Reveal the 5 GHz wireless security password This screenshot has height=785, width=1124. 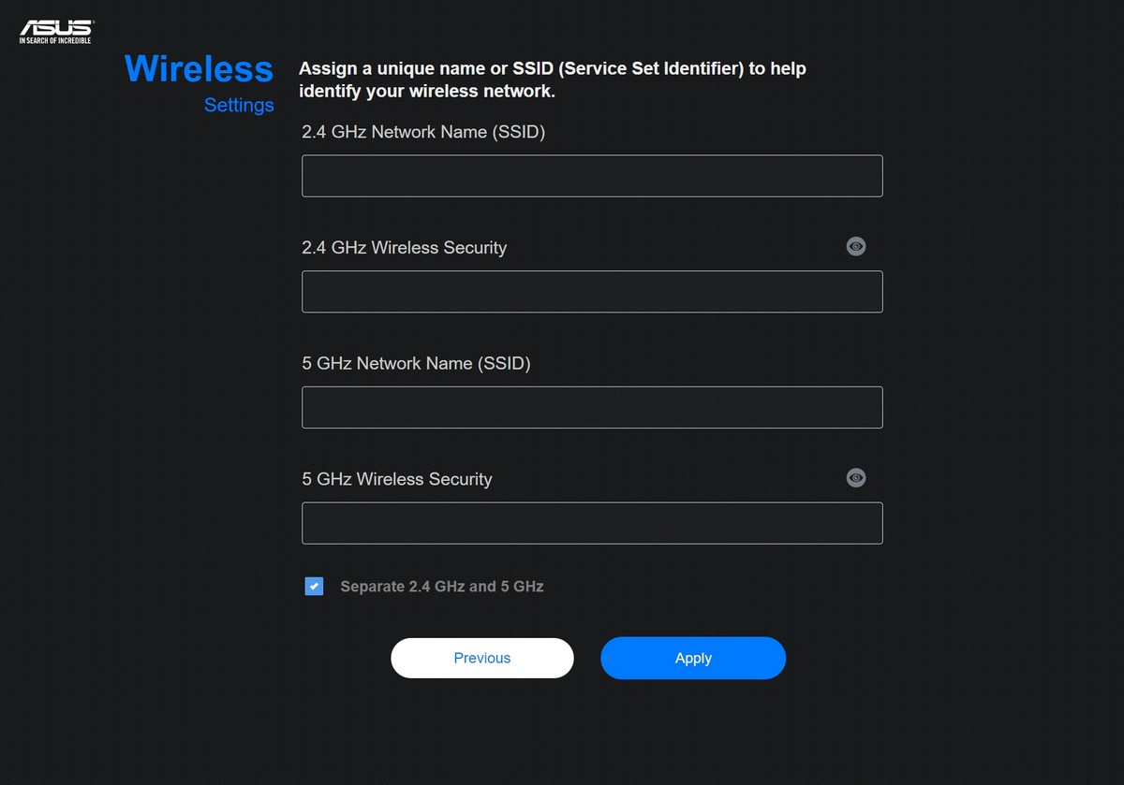click(x=856, y=477)
